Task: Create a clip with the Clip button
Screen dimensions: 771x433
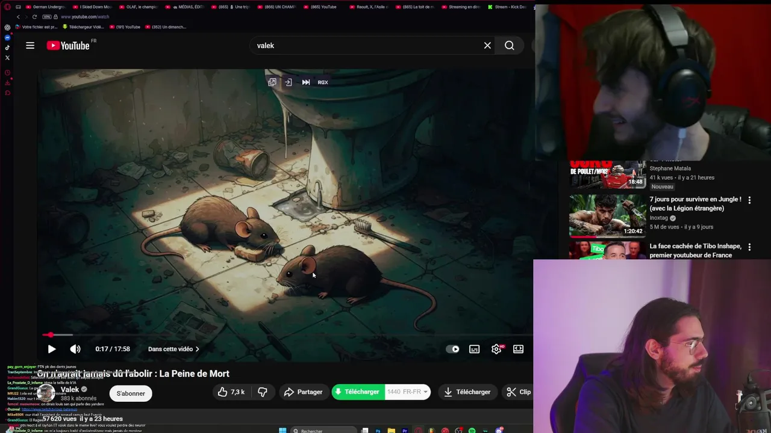Action: pos(519,392)
